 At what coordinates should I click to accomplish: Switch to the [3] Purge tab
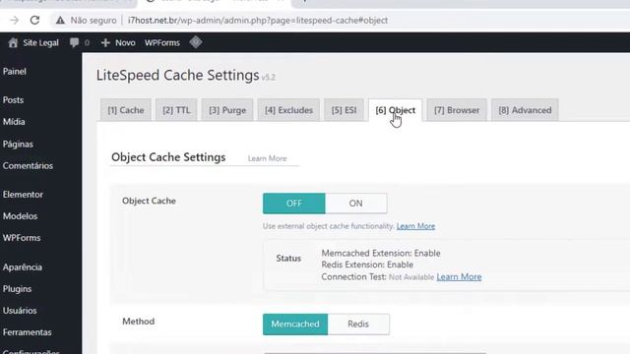tap(227, 110)
